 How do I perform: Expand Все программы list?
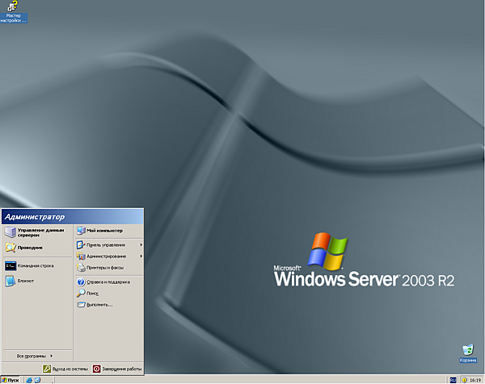(x=34, y=355)
